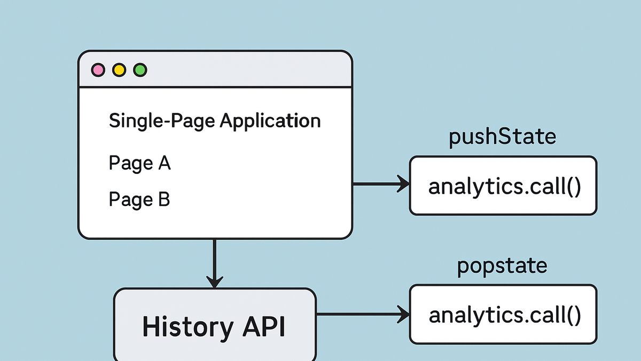Click the yellow window dot

tap(119, 70)
